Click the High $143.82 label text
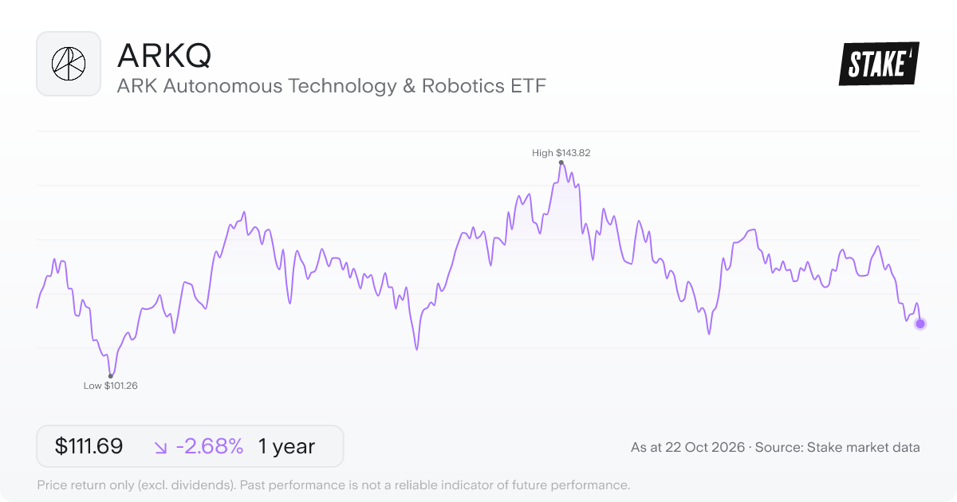 (561, 152)
